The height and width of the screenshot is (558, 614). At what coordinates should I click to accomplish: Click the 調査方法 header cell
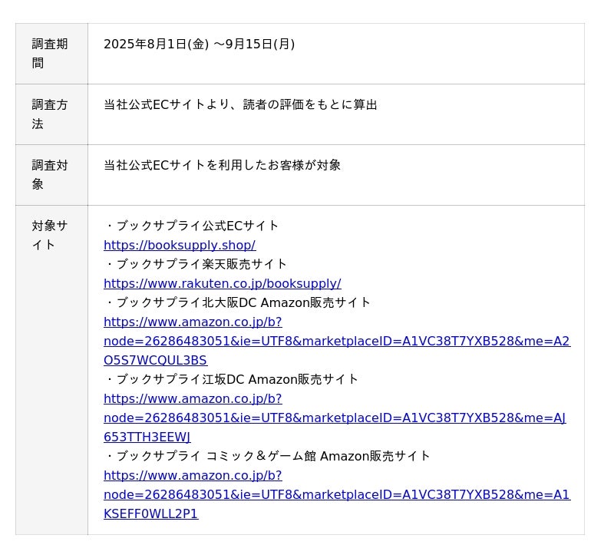51,114
